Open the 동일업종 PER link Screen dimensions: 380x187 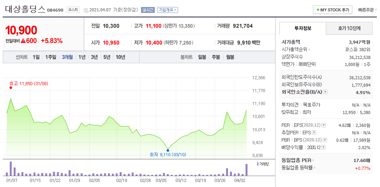(x=297, y=160)
